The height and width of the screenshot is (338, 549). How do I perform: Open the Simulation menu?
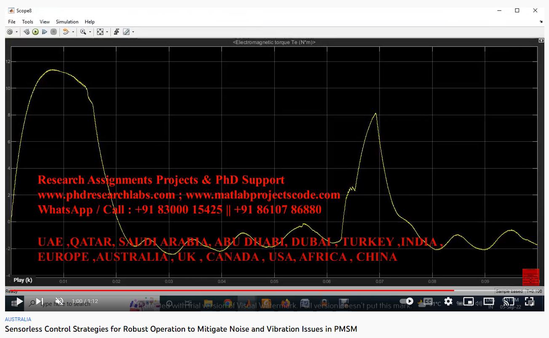tap(67, 22)
